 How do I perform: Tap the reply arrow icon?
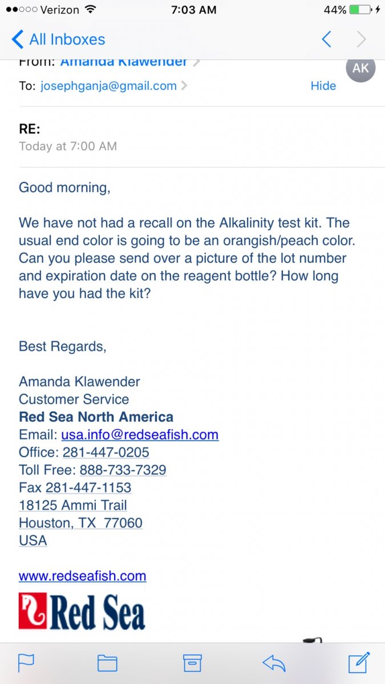274,663
